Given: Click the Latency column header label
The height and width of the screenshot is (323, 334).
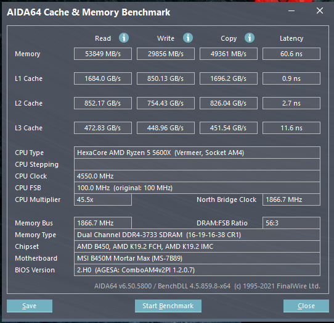Looking at the screenshot, I should [291, 39].
